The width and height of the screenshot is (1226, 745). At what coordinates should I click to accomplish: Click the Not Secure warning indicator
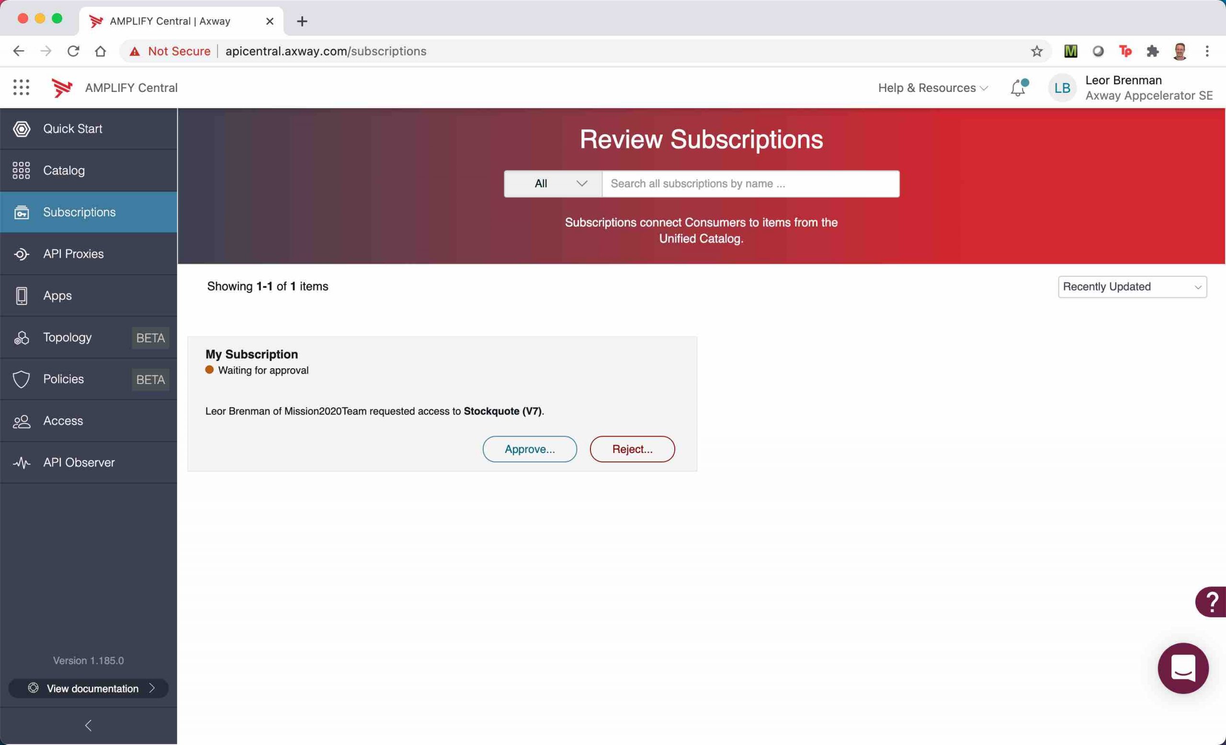coord(170,51)
